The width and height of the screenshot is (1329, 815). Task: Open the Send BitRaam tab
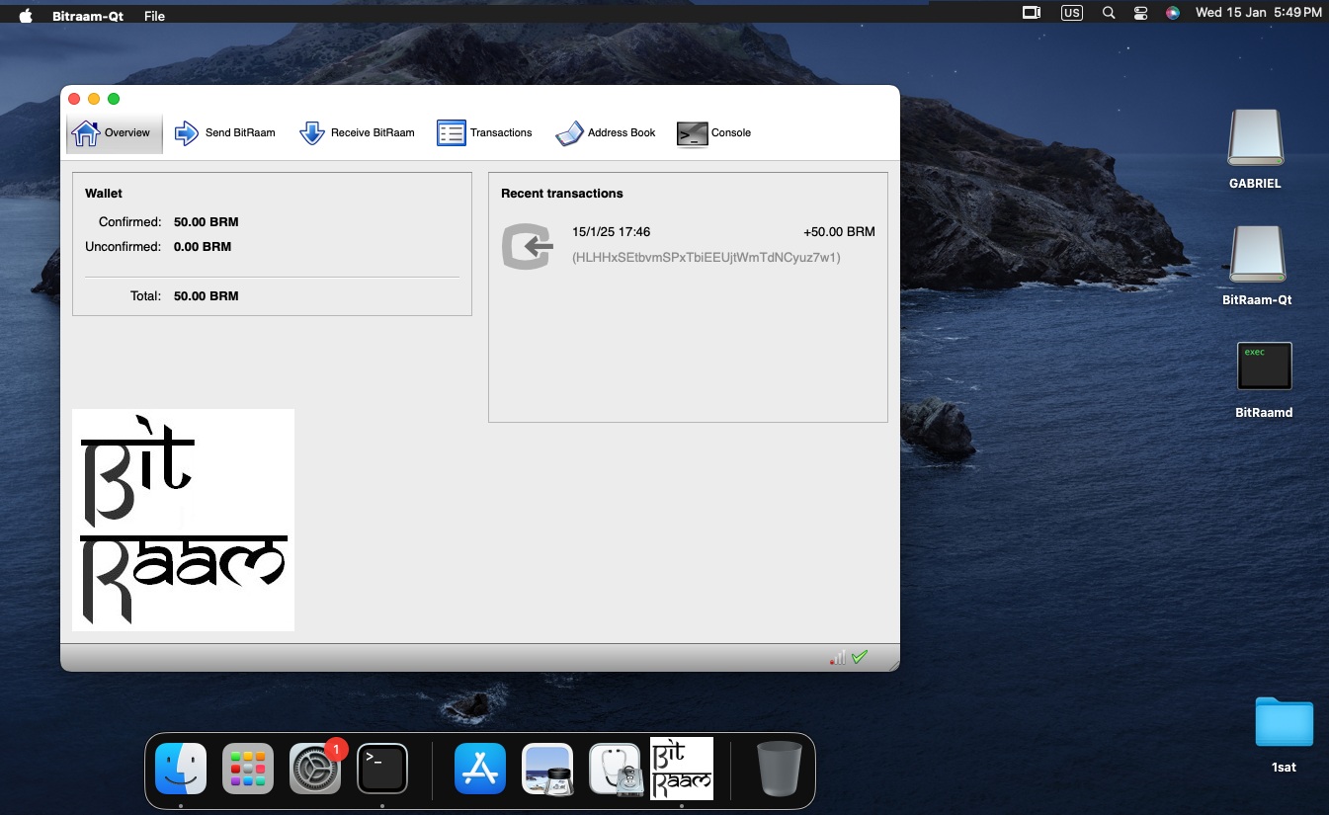[x=225, y=133]
